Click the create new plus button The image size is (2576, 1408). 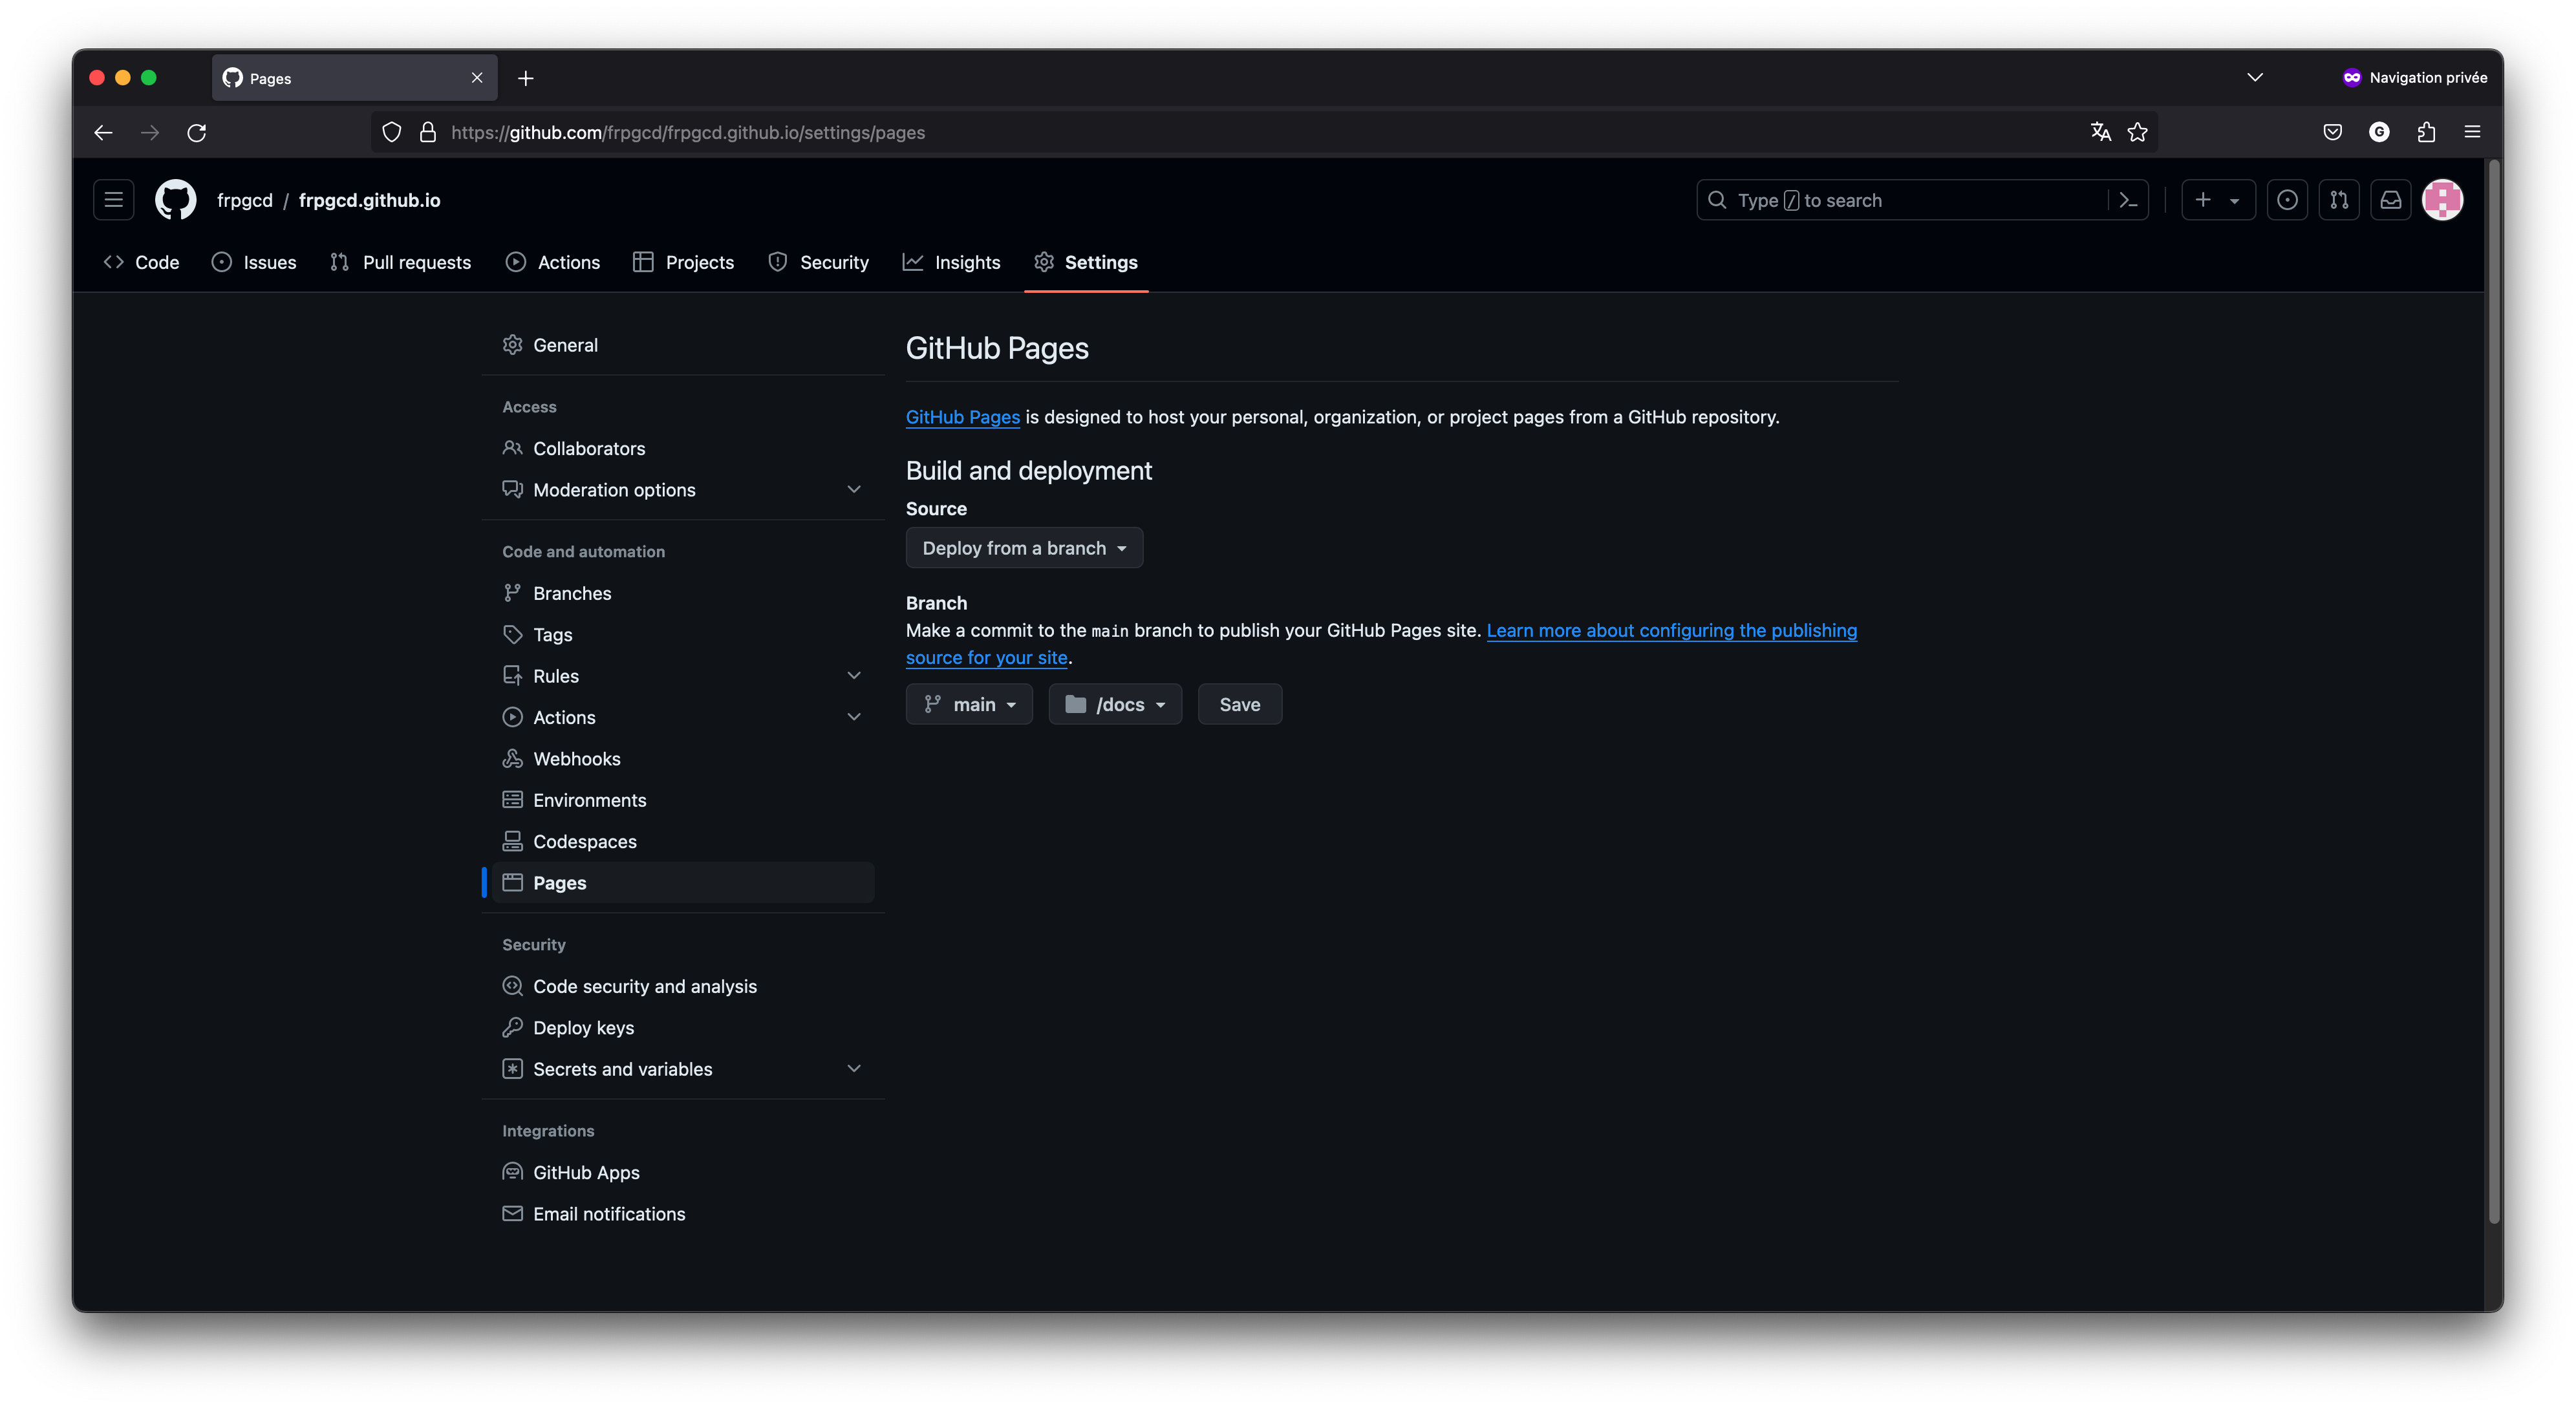2217,200
